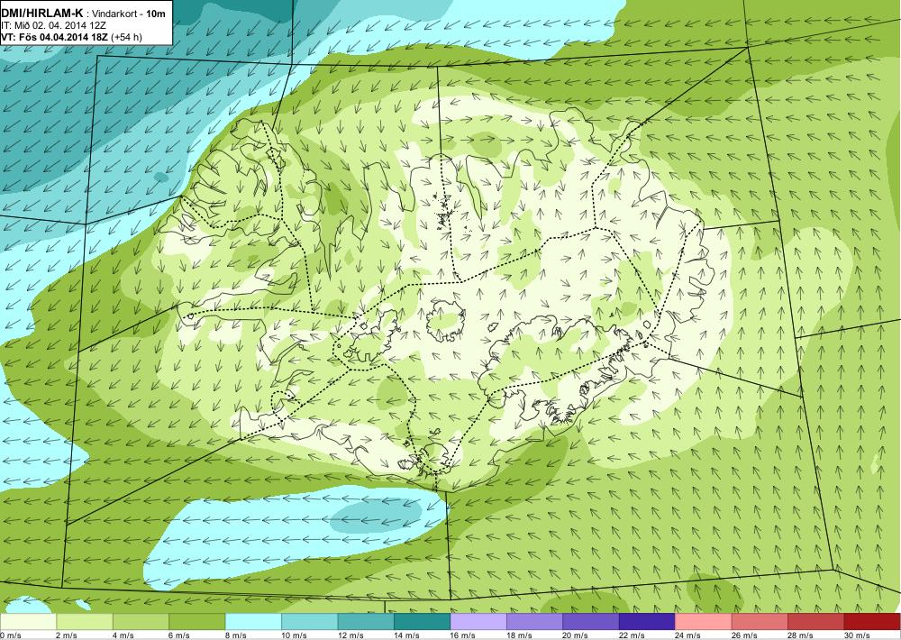This screenshot has height=640, width=901.
Task: Click the "20 m/s" legend label
Action: [576, 635]
